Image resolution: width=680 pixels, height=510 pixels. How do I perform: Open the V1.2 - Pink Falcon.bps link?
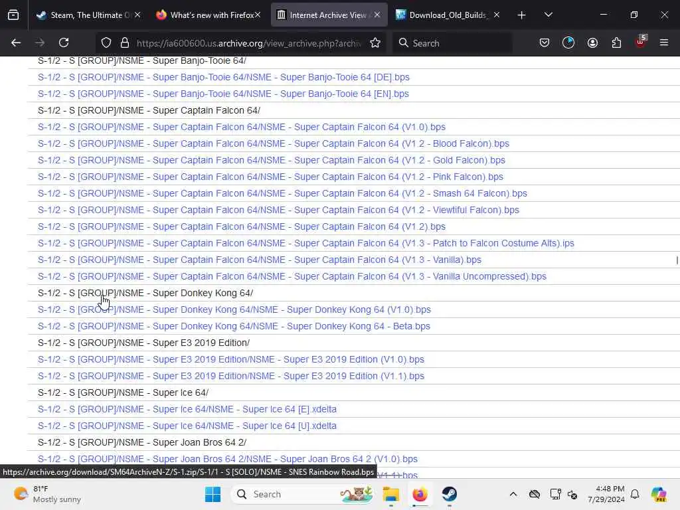click(270, 177)
